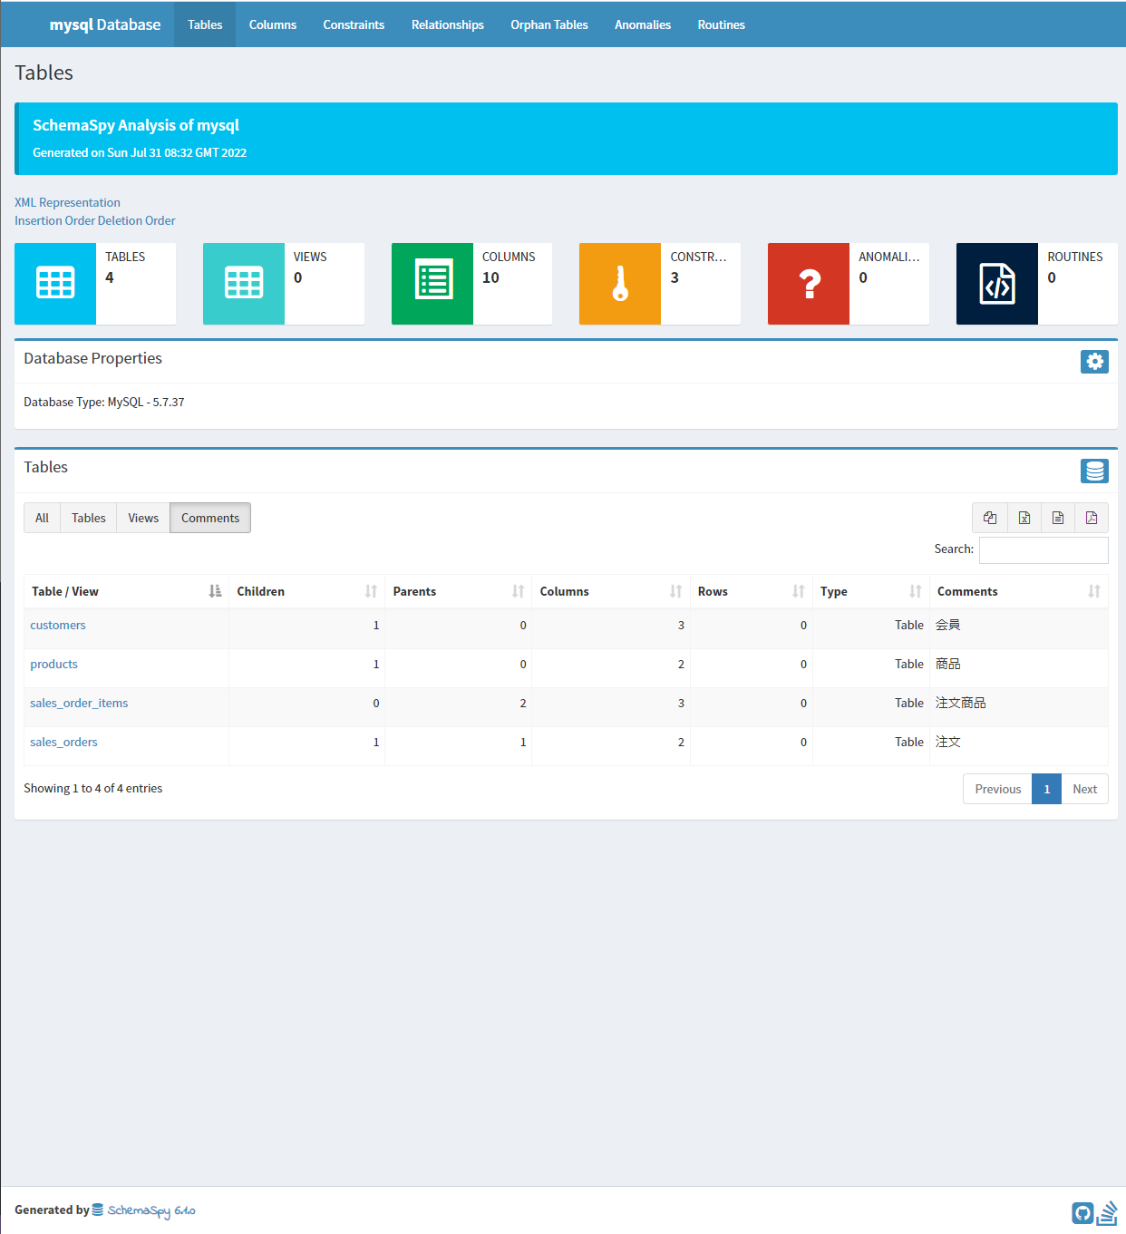
Task: Export table to PDF file icon
Action: click(x=1092, y=518)
